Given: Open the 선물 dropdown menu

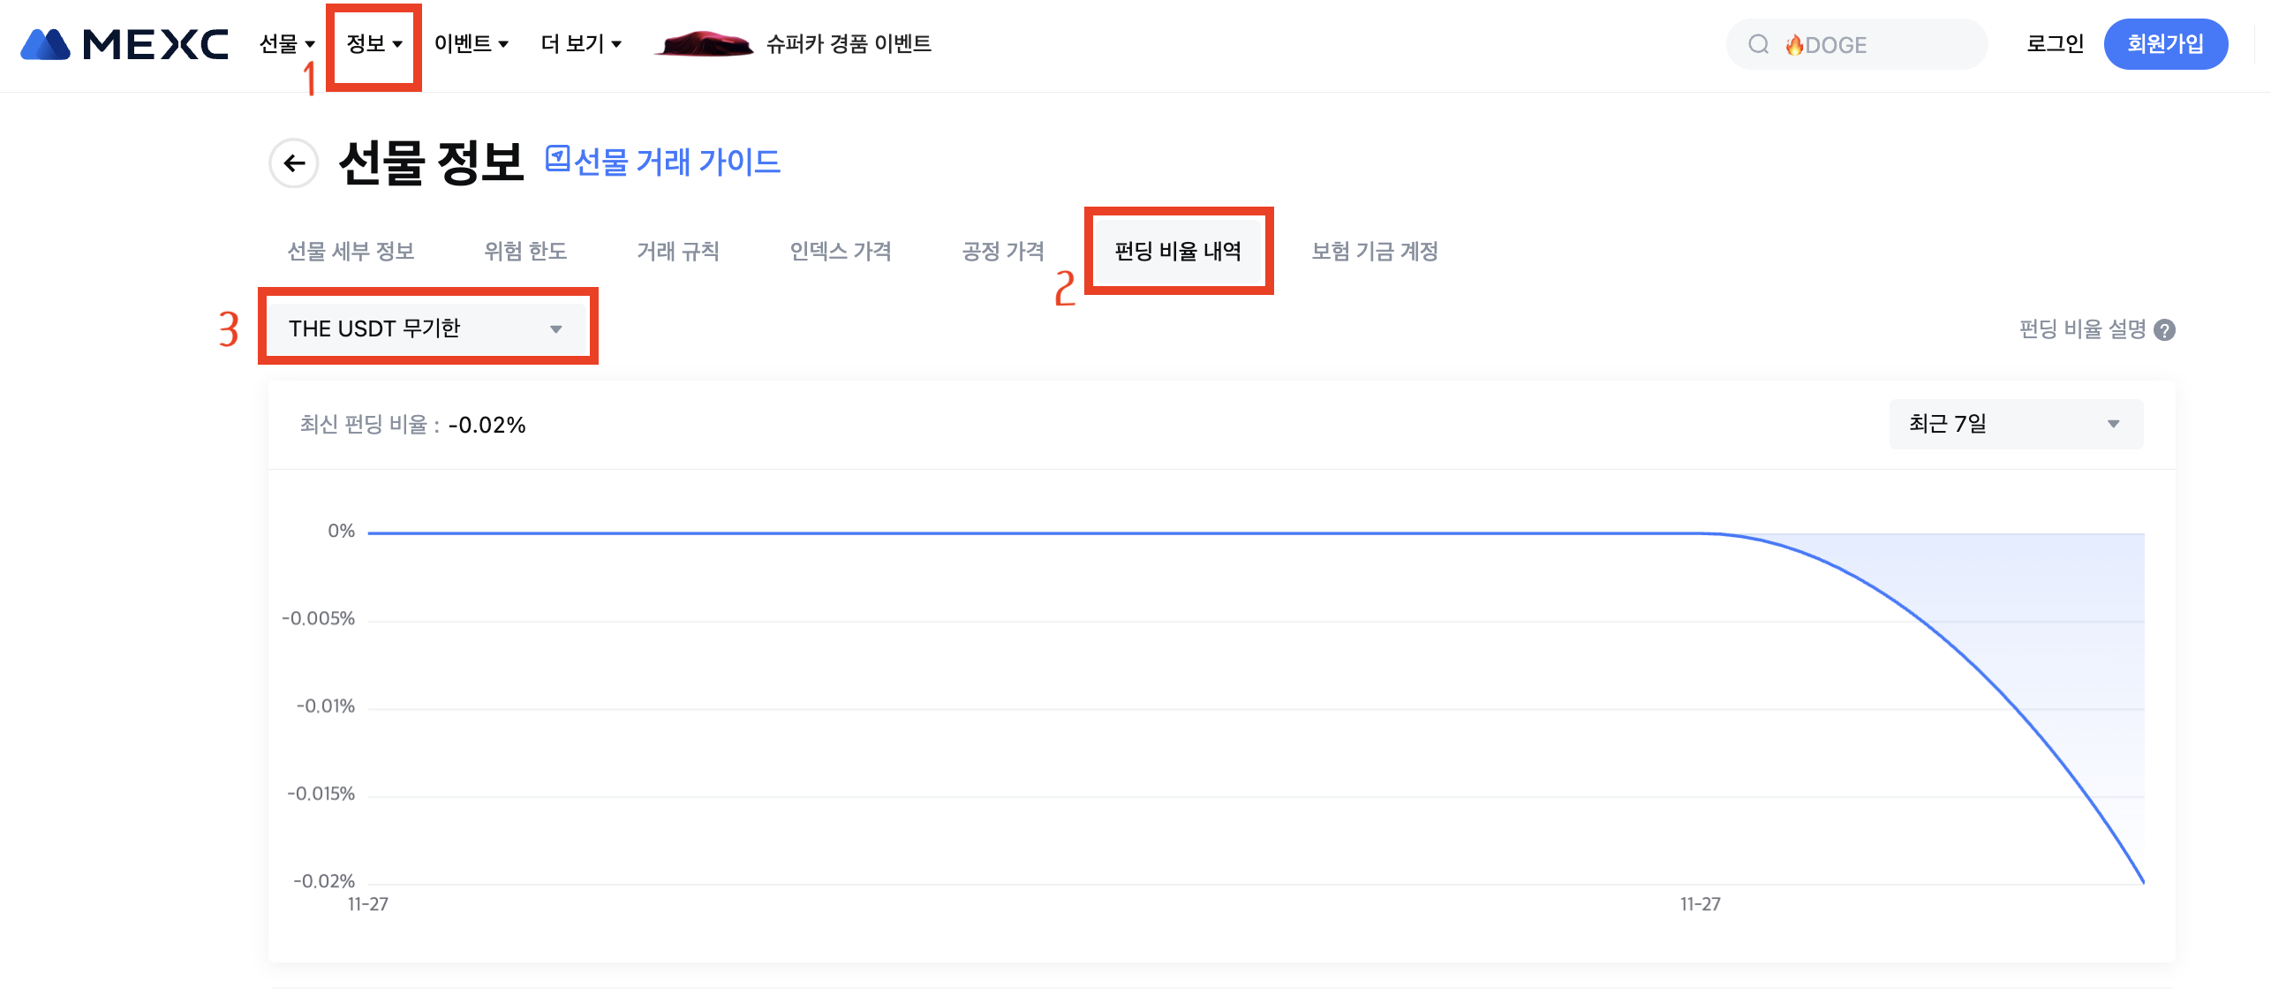Looking at the screenshot, I should point(287,44).
